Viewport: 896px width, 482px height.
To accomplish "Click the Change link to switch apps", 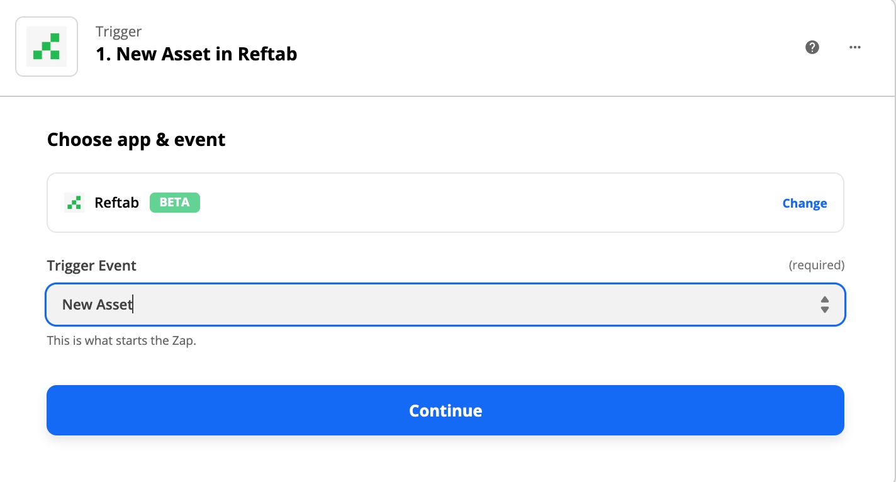I will pyautogui.click(x=805, y=203).
